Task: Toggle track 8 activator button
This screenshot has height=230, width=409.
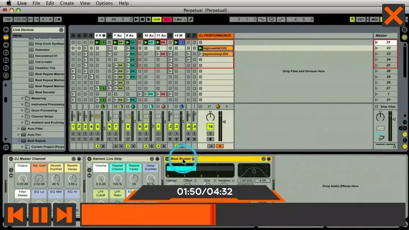Action: click(128, 127)
